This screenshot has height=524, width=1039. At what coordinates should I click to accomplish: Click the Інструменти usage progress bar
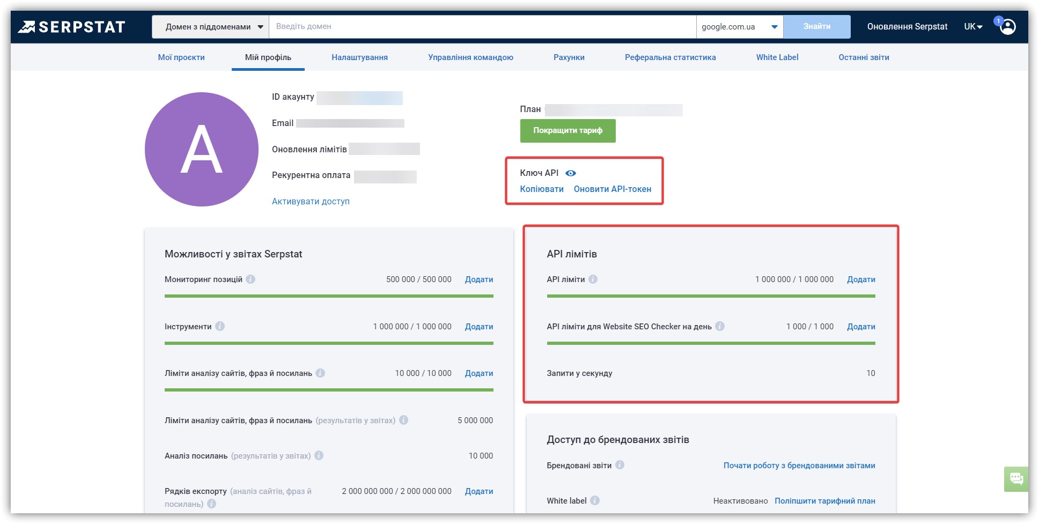click(x=329, y=343)
